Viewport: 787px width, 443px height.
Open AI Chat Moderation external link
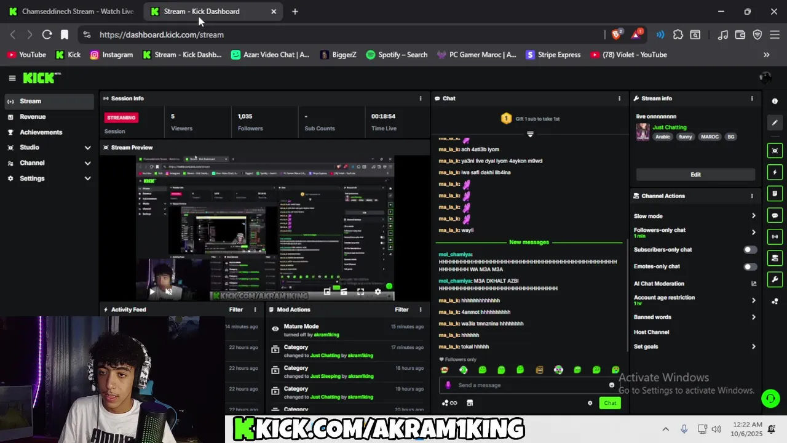(x=754, y=284)
